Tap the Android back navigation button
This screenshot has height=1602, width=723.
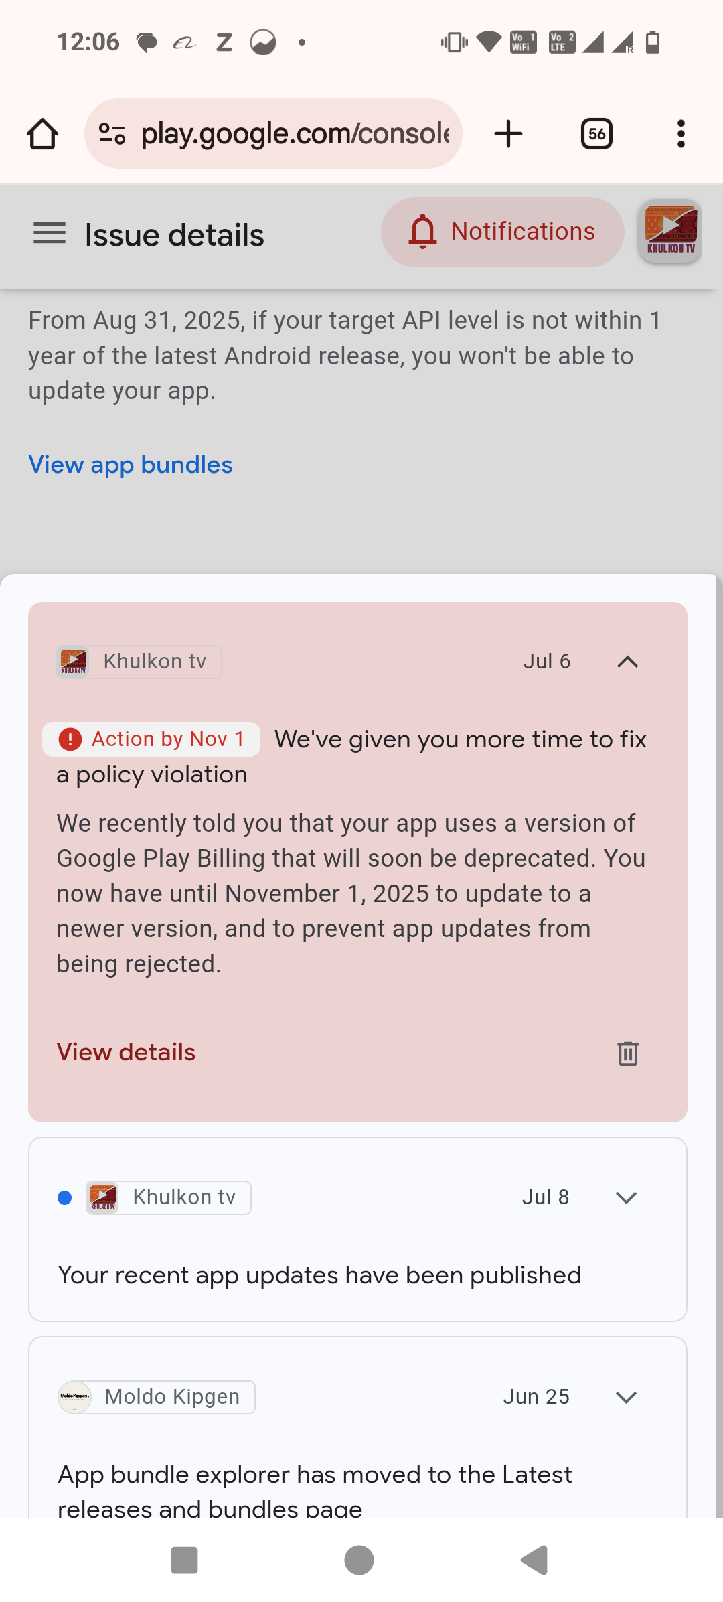[x=534, y=1560]
